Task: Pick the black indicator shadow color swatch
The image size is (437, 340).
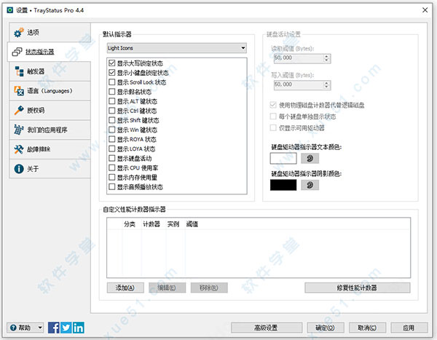Action: click(x=283, y=185)
